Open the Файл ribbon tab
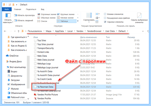This screenshot has width=151, height=106. coord(7,9)
